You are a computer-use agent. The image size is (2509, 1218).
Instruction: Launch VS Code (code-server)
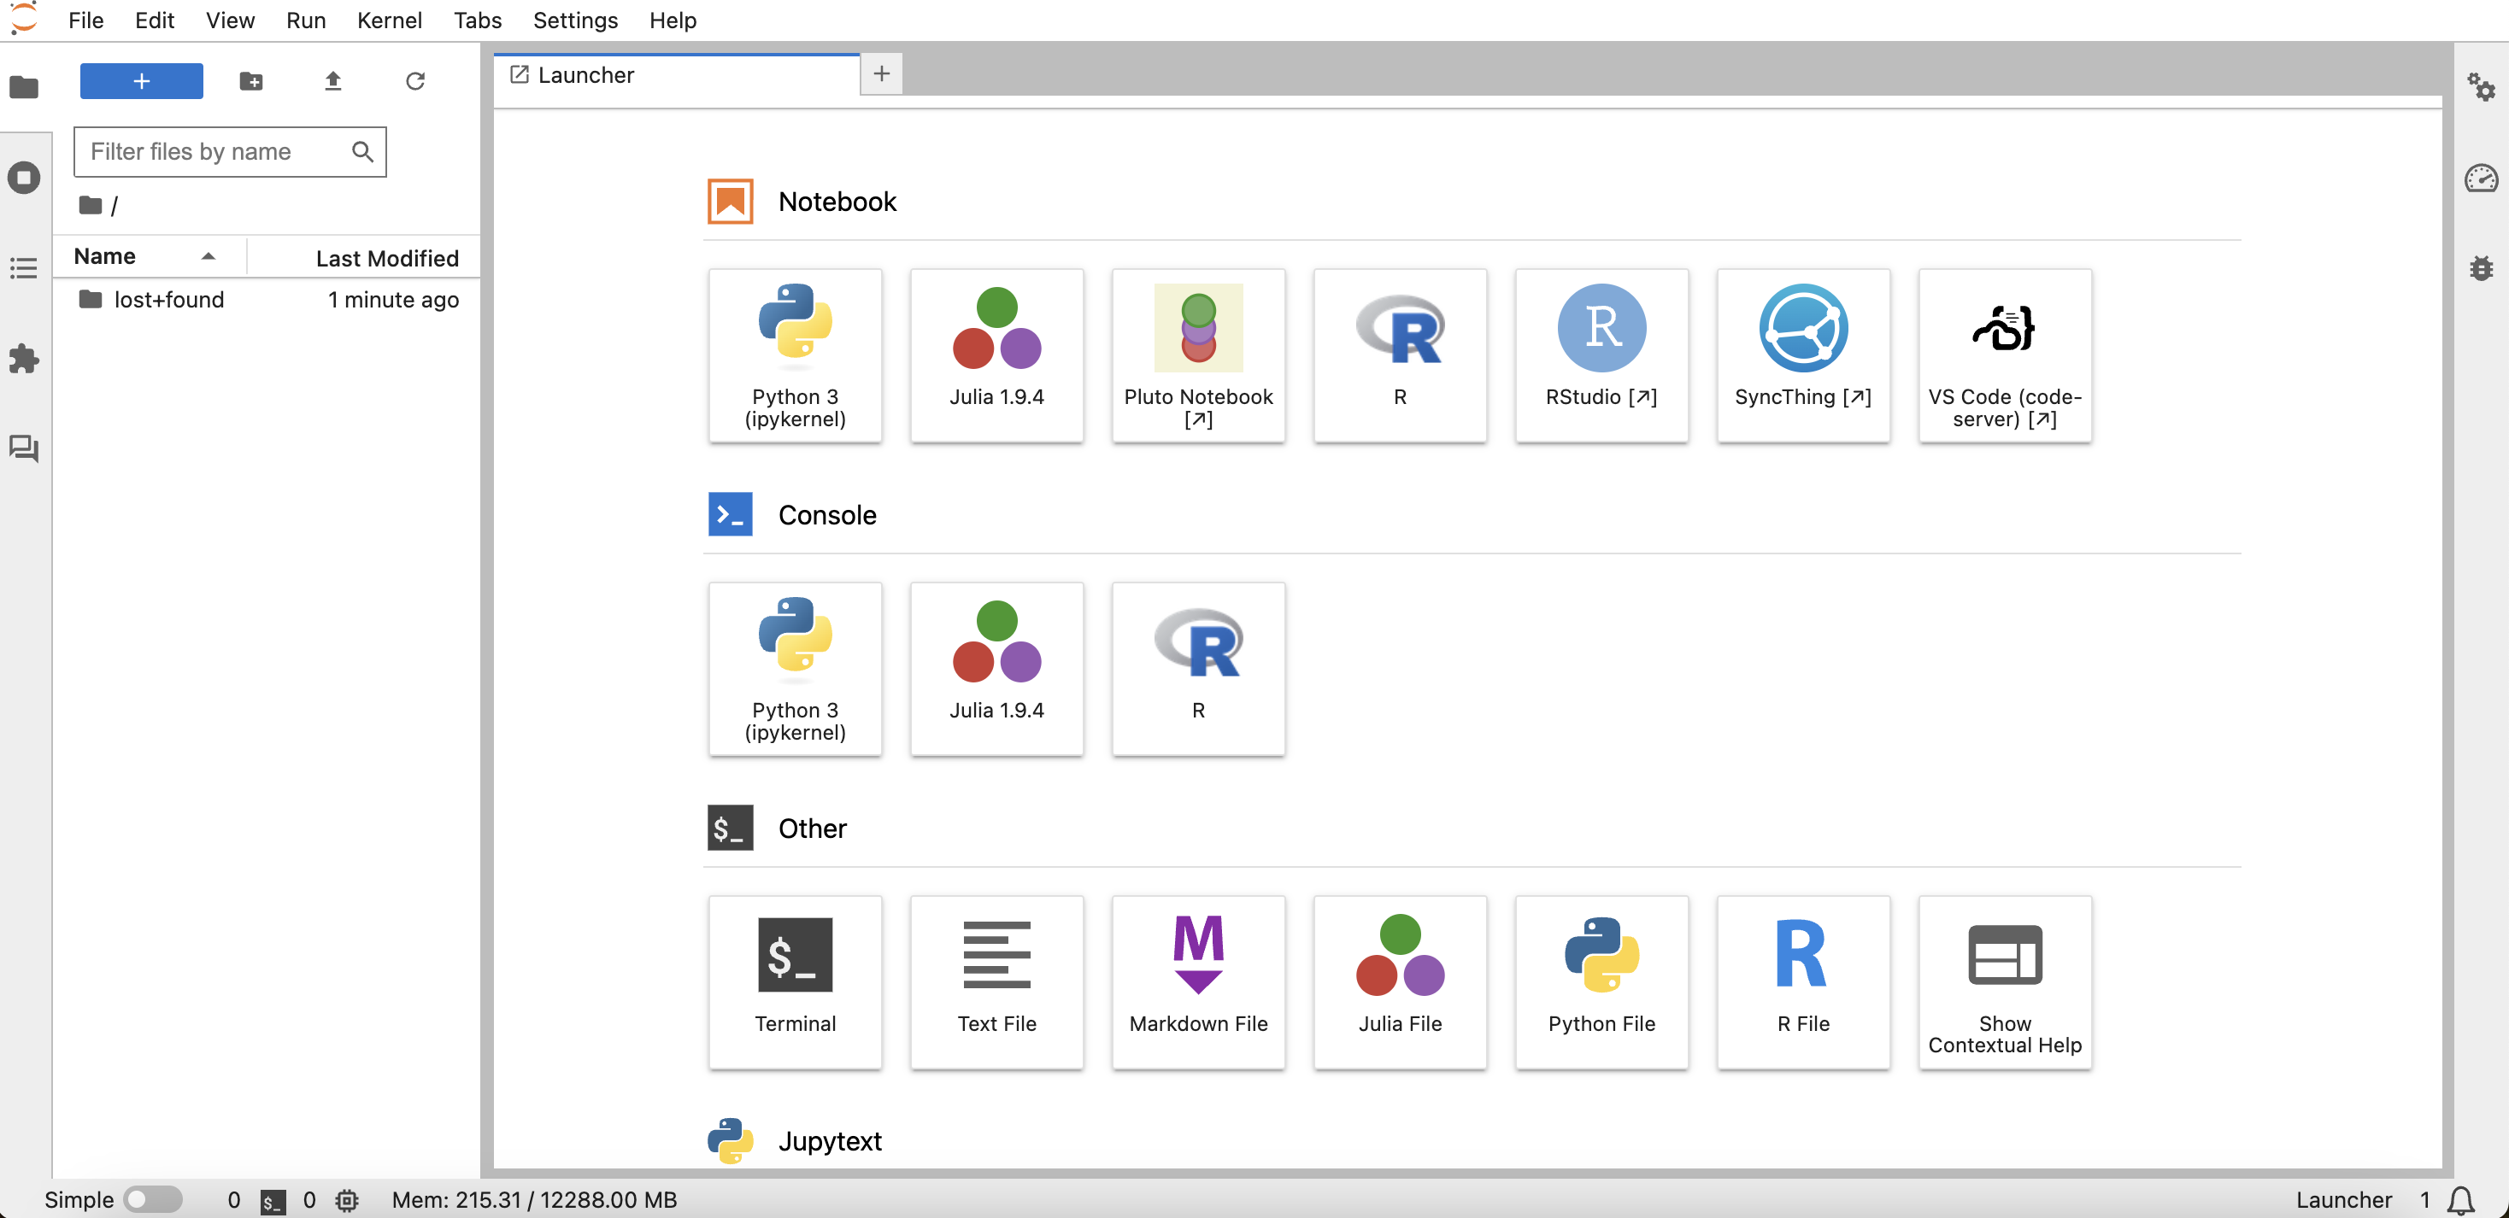2005,355
